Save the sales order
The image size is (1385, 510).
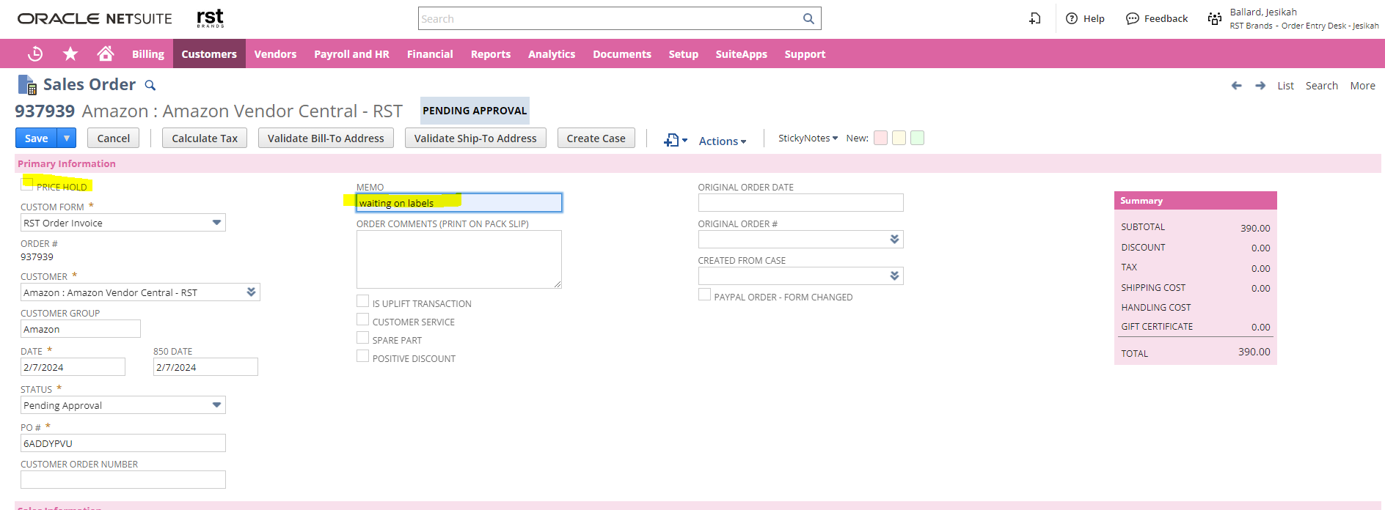(x=37, y=138)
